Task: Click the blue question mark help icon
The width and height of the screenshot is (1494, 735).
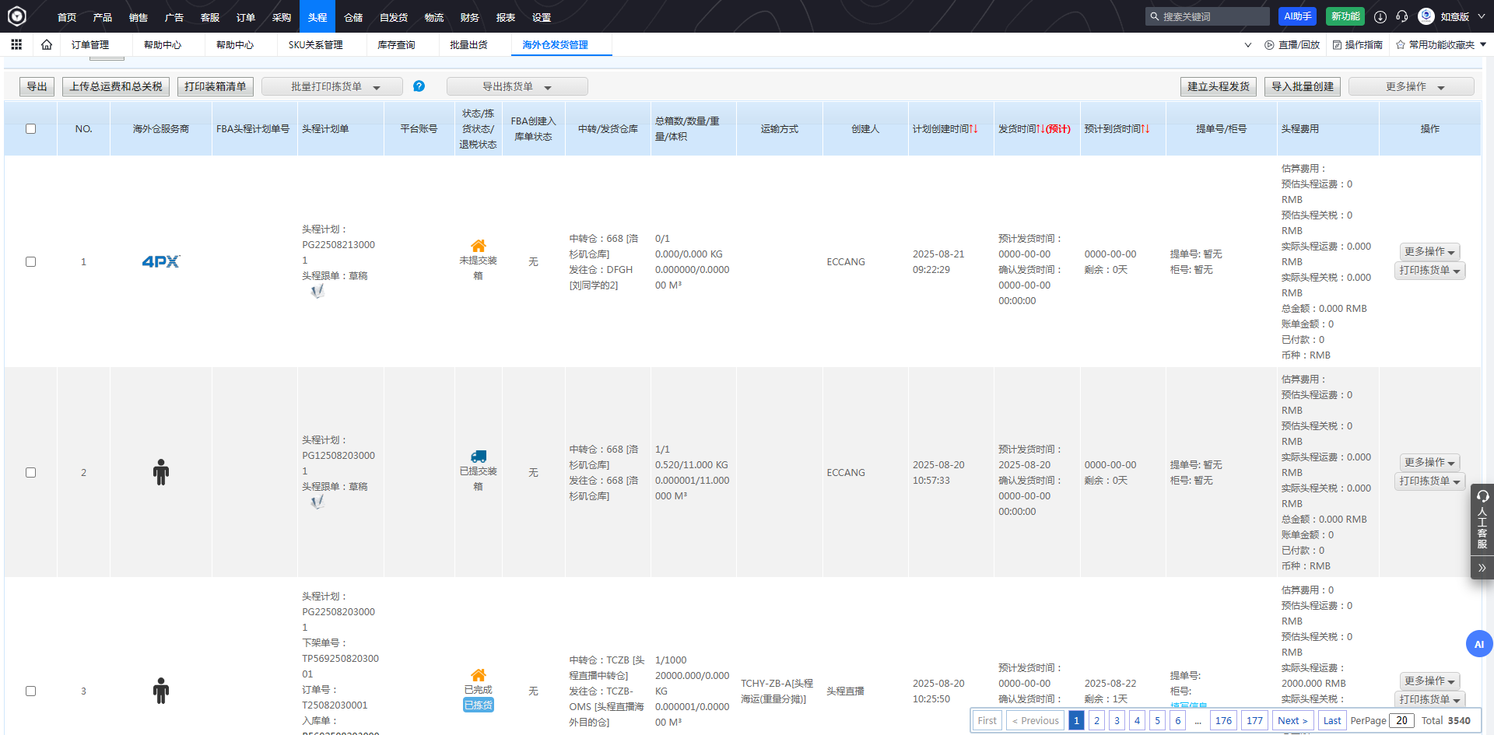Action: click(x=419, y=86)
